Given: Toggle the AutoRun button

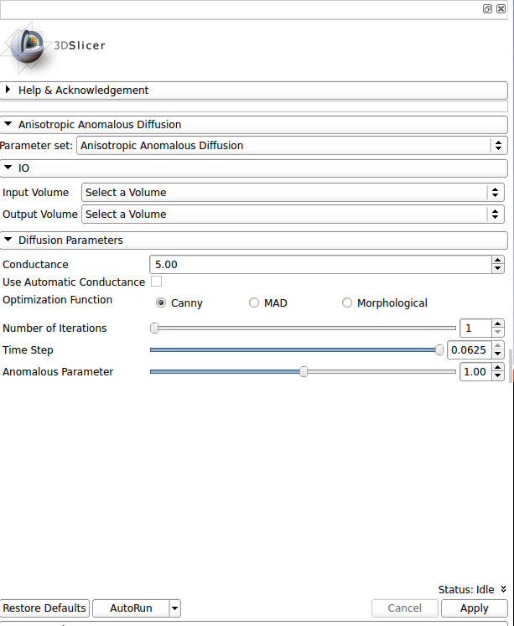Looking at the screenshot, I should point(131,608).
